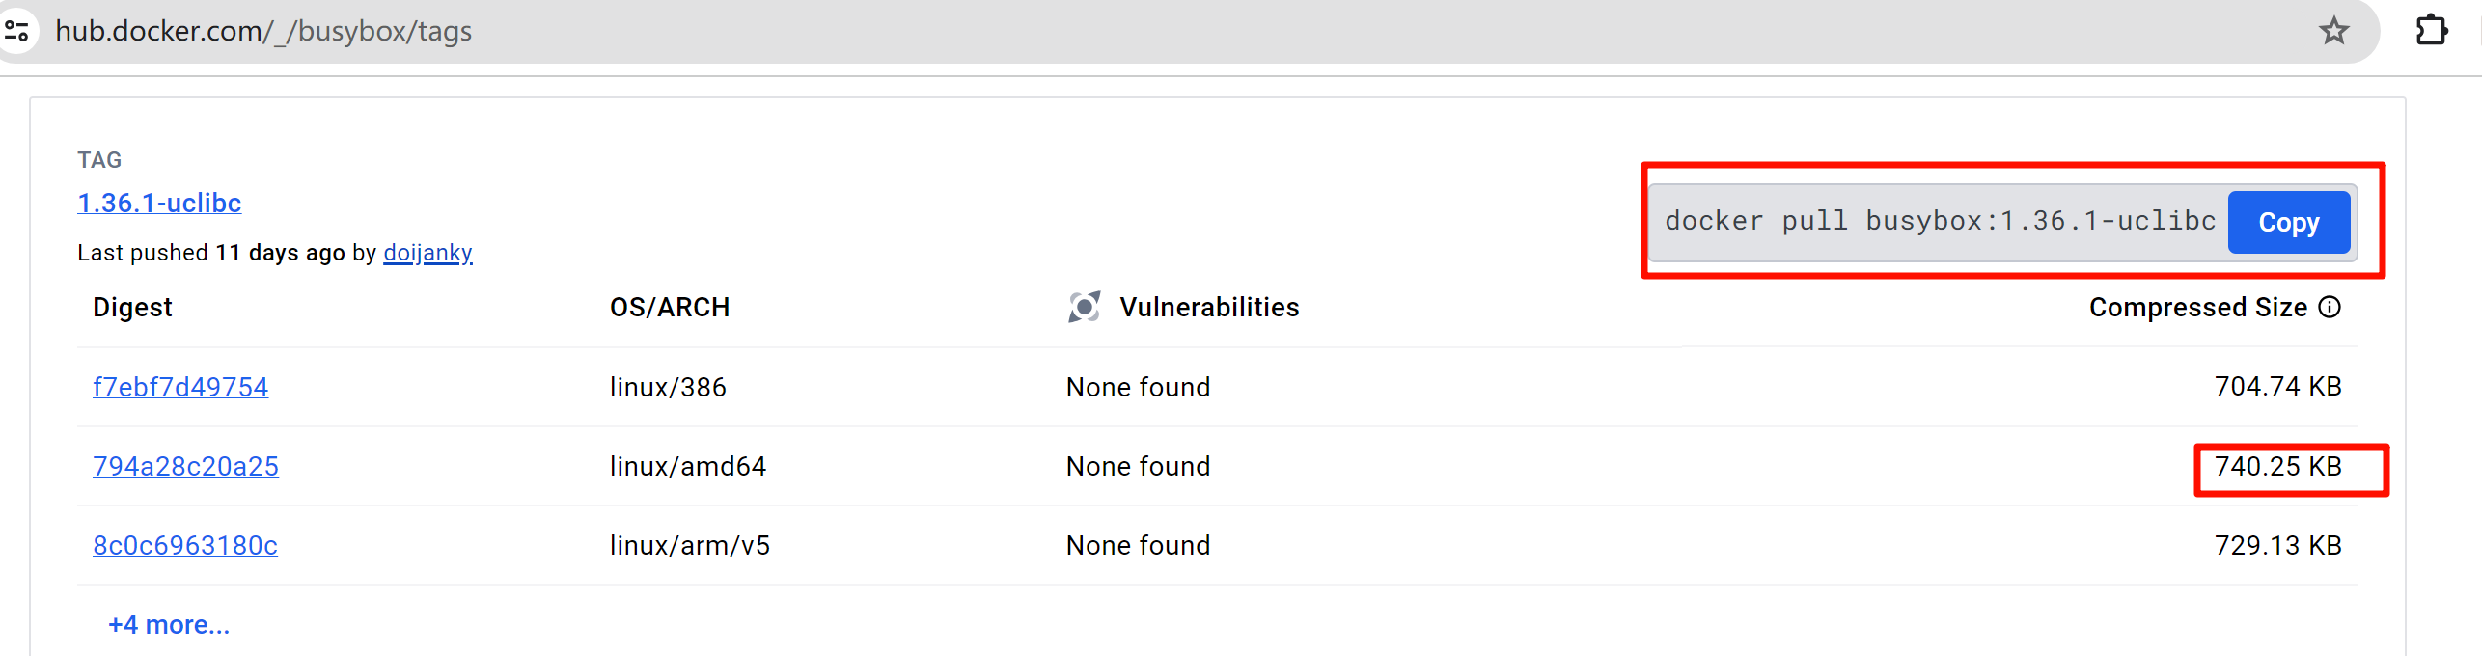Screen dimensions: 2482x656
Task: Click the Vulnerabilities column header text
Action: coord(1209,307)
